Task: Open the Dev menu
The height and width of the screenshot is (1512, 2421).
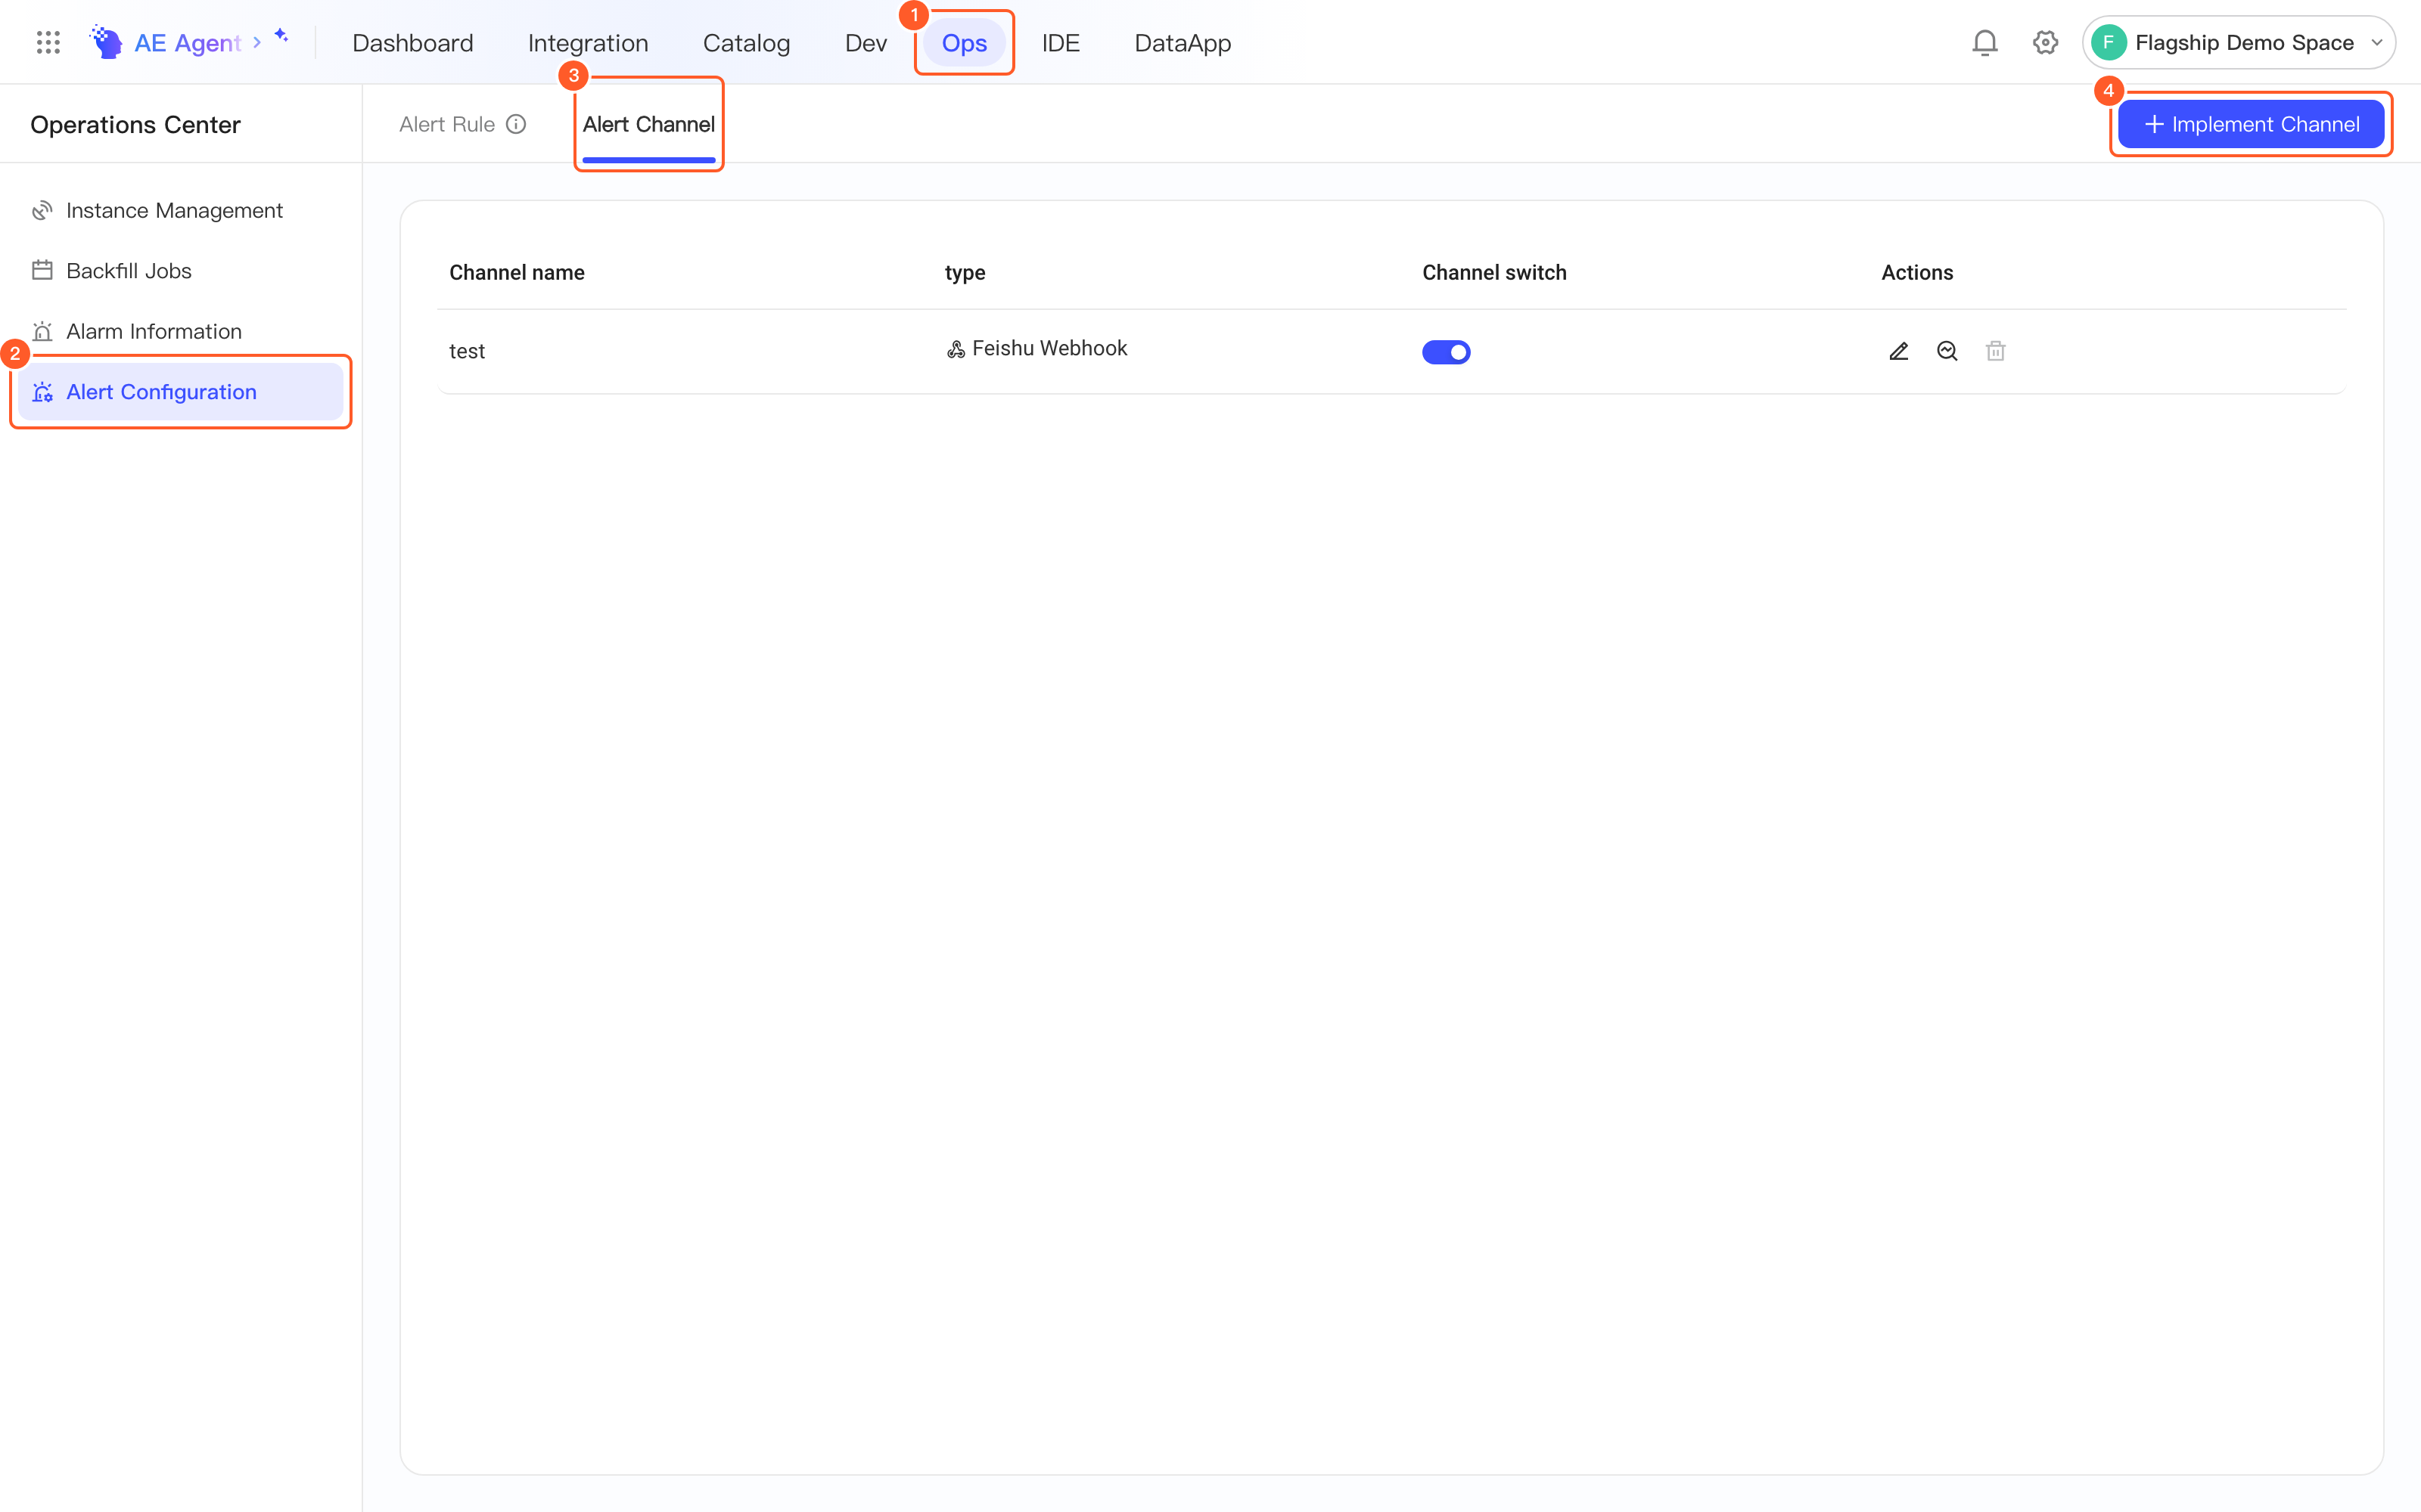Action: pyautogui.click(x=866, y=43)
